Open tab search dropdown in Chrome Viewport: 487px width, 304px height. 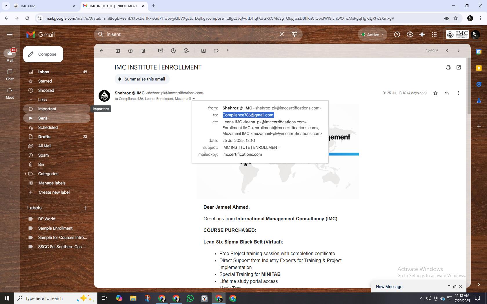[6, 6]
